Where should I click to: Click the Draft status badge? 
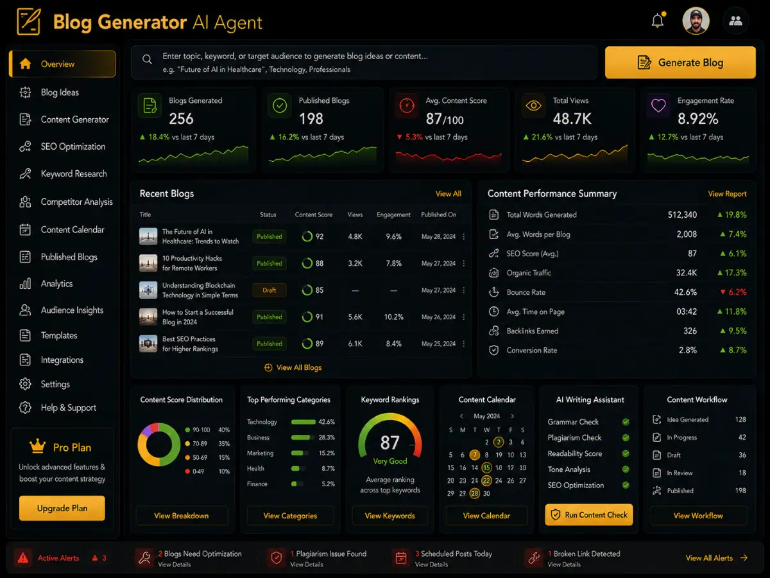click(269, 290)
